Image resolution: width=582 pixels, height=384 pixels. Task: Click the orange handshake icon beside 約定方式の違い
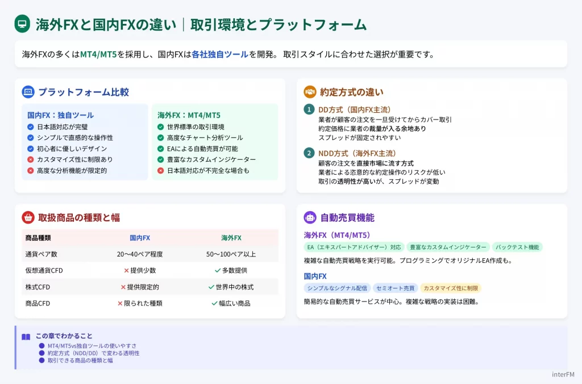(310, 92)
